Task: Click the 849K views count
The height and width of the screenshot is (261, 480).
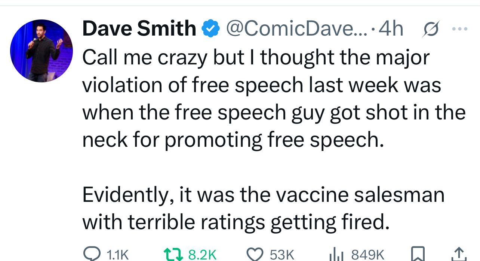Action: (368, 255)
